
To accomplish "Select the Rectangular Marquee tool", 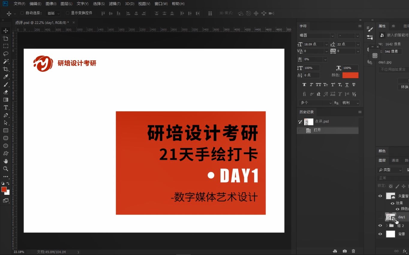I will (x=5, y=46).
